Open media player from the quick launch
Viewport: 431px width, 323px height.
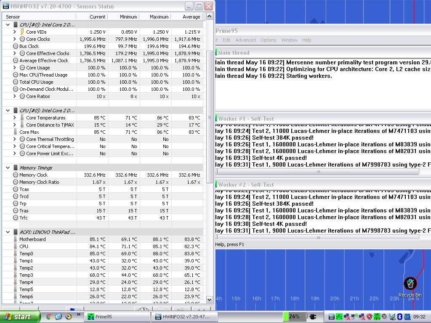tap(68, 317)
